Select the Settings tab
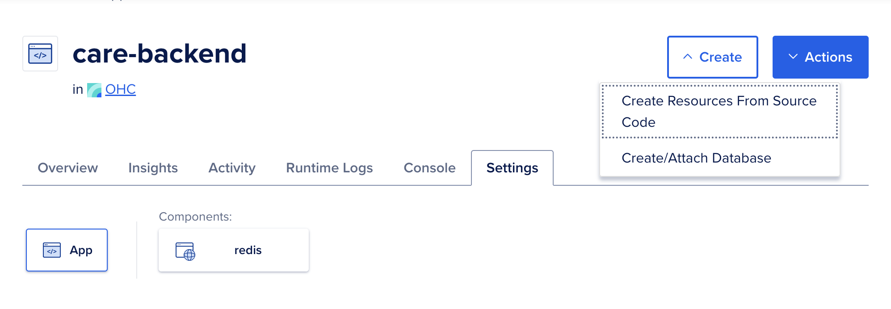891x309 pixels. click(512, 168)
